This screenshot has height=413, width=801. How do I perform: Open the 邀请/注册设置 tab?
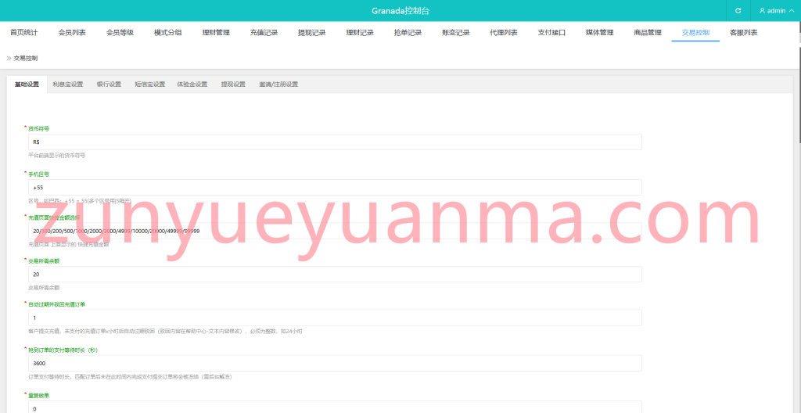click(278, 84)
